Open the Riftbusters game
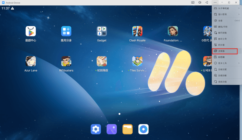 [66, 61]
